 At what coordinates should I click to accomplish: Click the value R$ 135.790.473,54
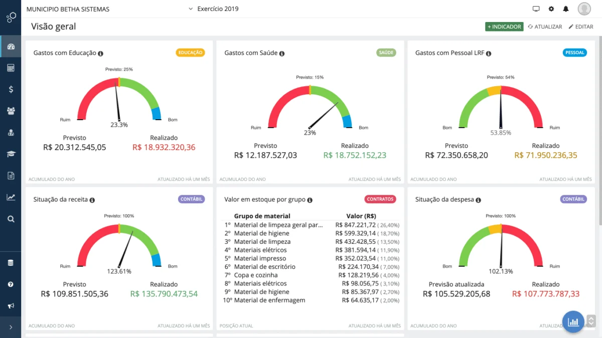pos(164,294)
